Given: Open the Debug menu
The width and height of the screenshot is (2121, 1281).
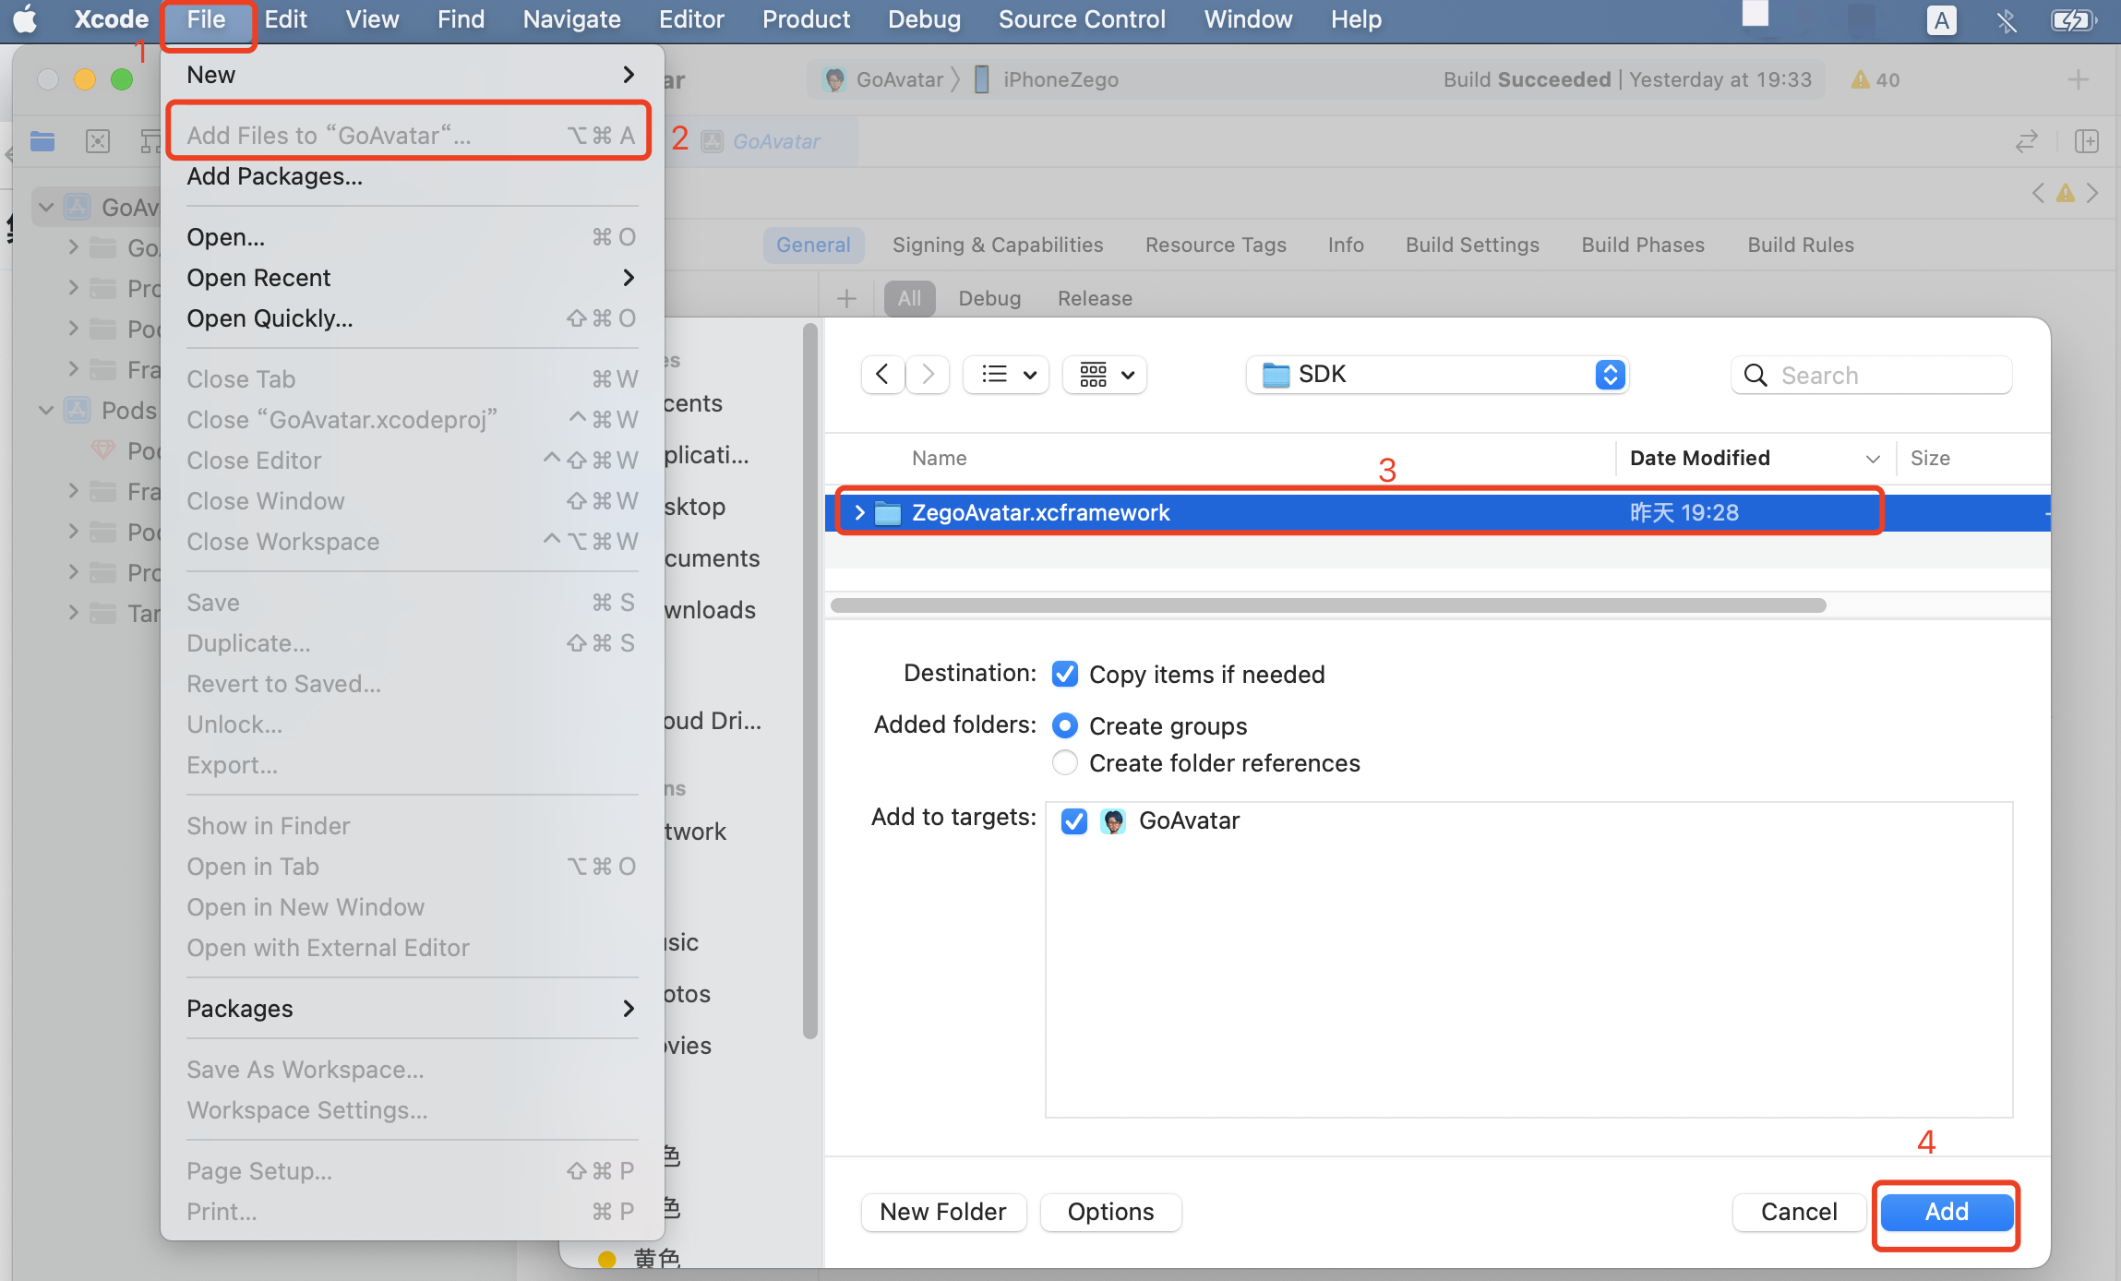Looking at the screenshot, I should (924, 19).
